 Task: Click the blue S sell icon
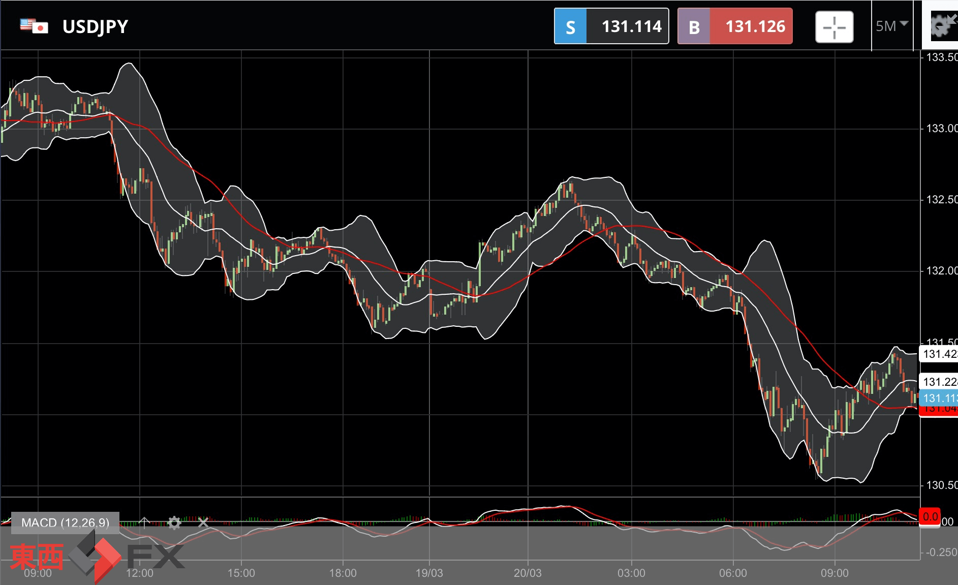pos(570,26)
